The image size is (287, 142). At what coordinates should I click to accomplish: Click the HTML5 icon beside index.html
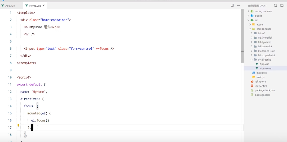(x=252, y=86)
